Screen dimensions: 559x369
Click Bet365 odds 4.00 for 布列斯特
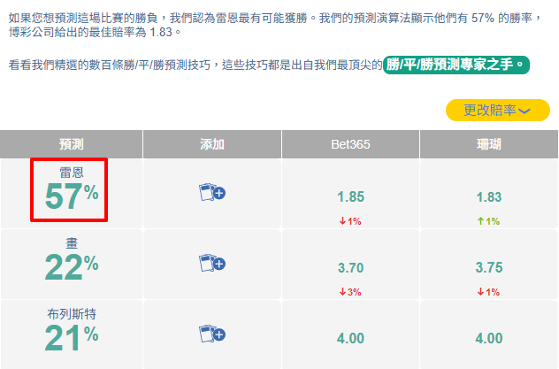351,338
